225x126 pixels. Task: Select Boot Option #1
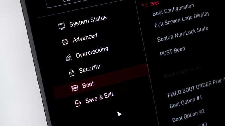pos(186,102)
